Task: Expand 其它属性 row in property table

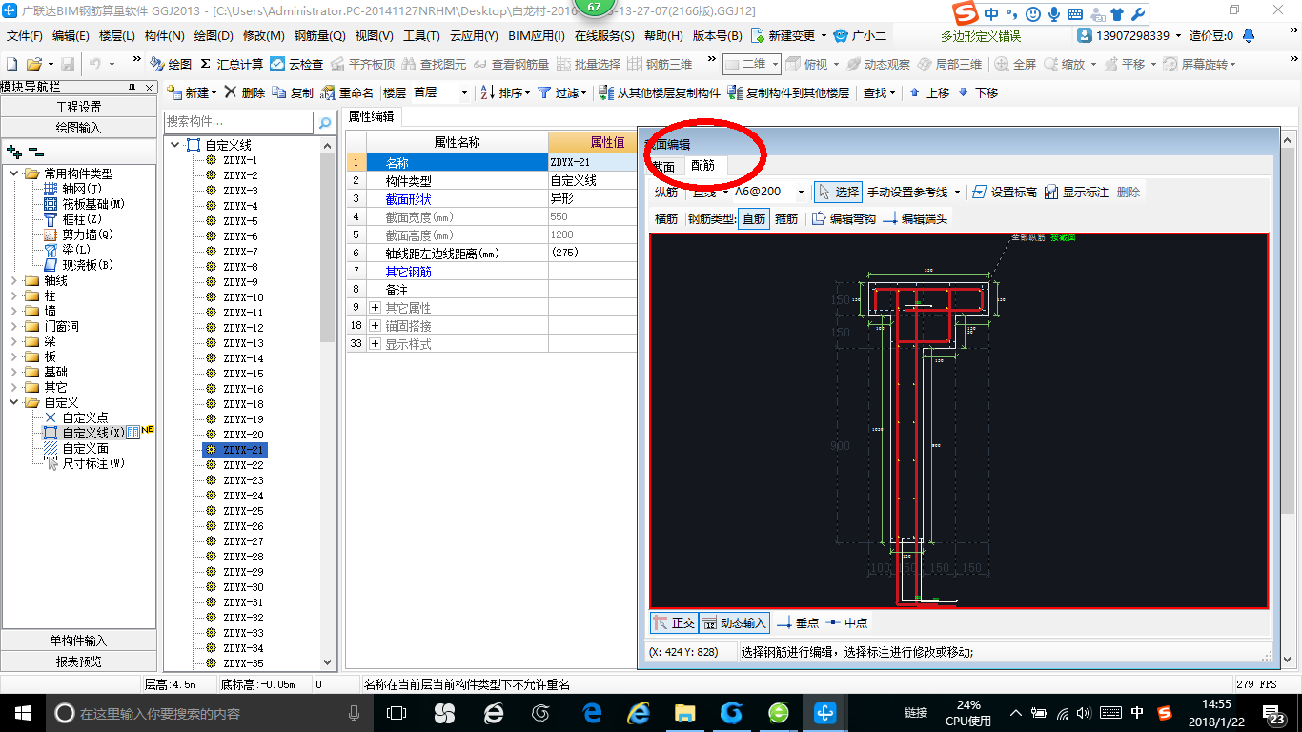Action: pyautogui.click(x=375, y=308)
